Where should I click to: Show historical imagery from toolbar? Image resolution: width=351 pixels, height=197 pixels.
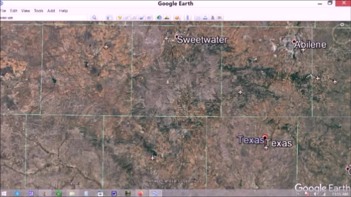159,18
